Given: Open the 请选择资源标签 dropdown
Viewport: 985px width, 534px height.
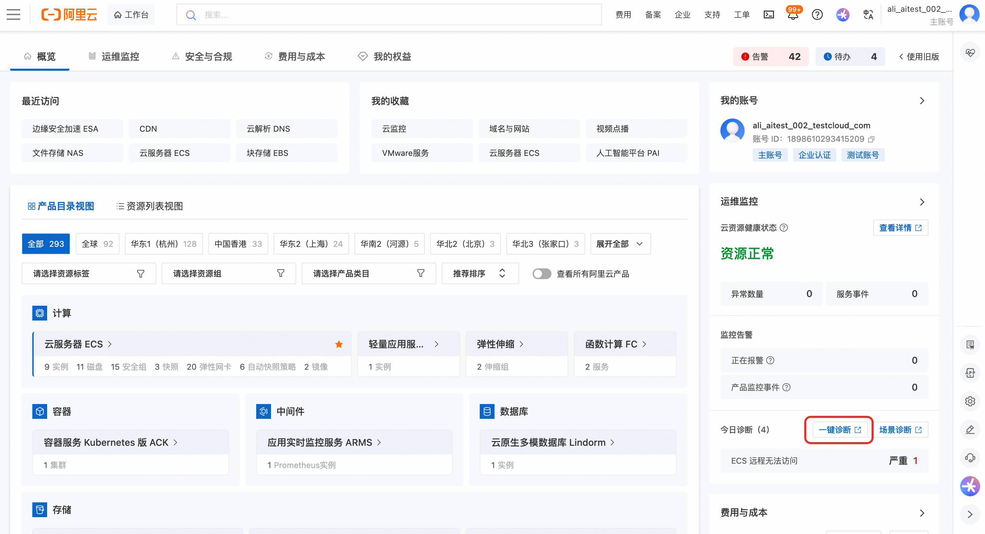Looking at the screenshot, I should 89,274.
